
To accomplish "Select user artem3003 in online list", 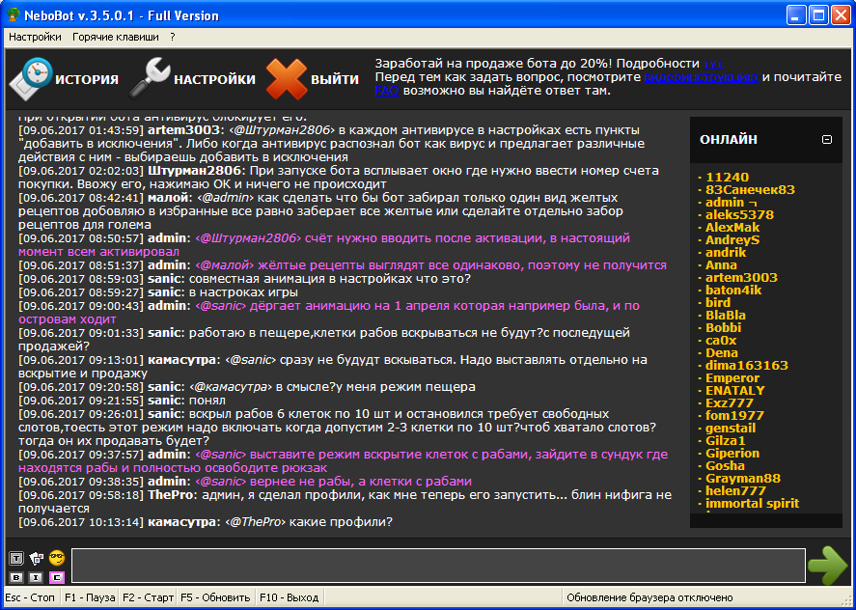I will coord(741,278).
